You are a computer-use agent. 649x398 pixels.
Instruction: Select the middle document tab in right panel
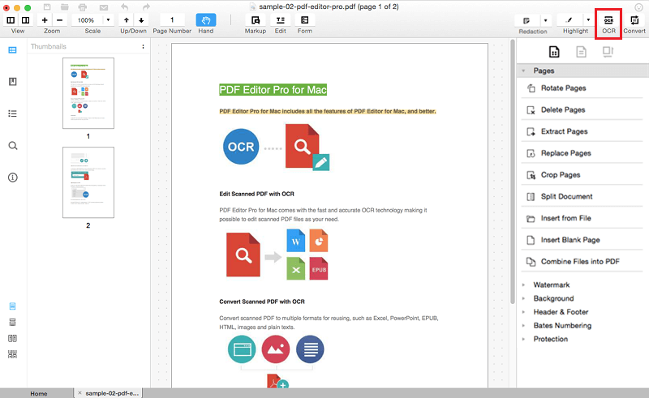pos(581,52)
